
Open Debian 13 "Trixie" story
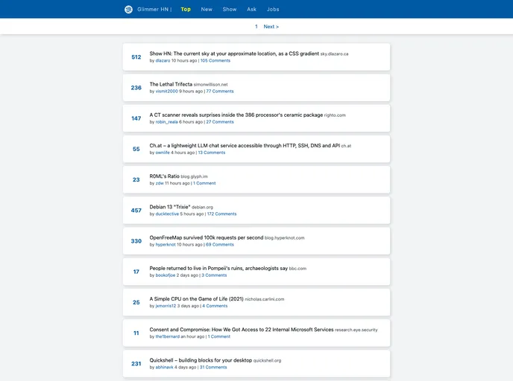click(170, 207)
